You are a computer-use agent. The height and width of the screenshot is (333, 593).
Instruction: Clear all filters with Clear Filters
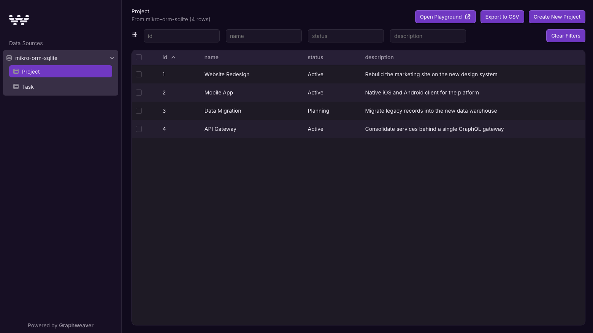click(x=566, y=36)
